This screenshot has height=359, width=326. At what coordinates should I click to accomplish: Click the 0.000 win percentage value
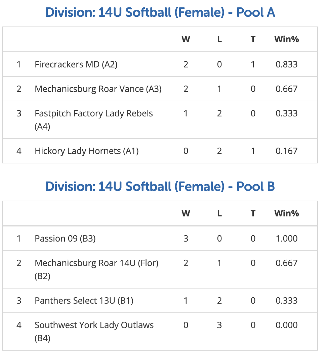(x=287, y=325)
